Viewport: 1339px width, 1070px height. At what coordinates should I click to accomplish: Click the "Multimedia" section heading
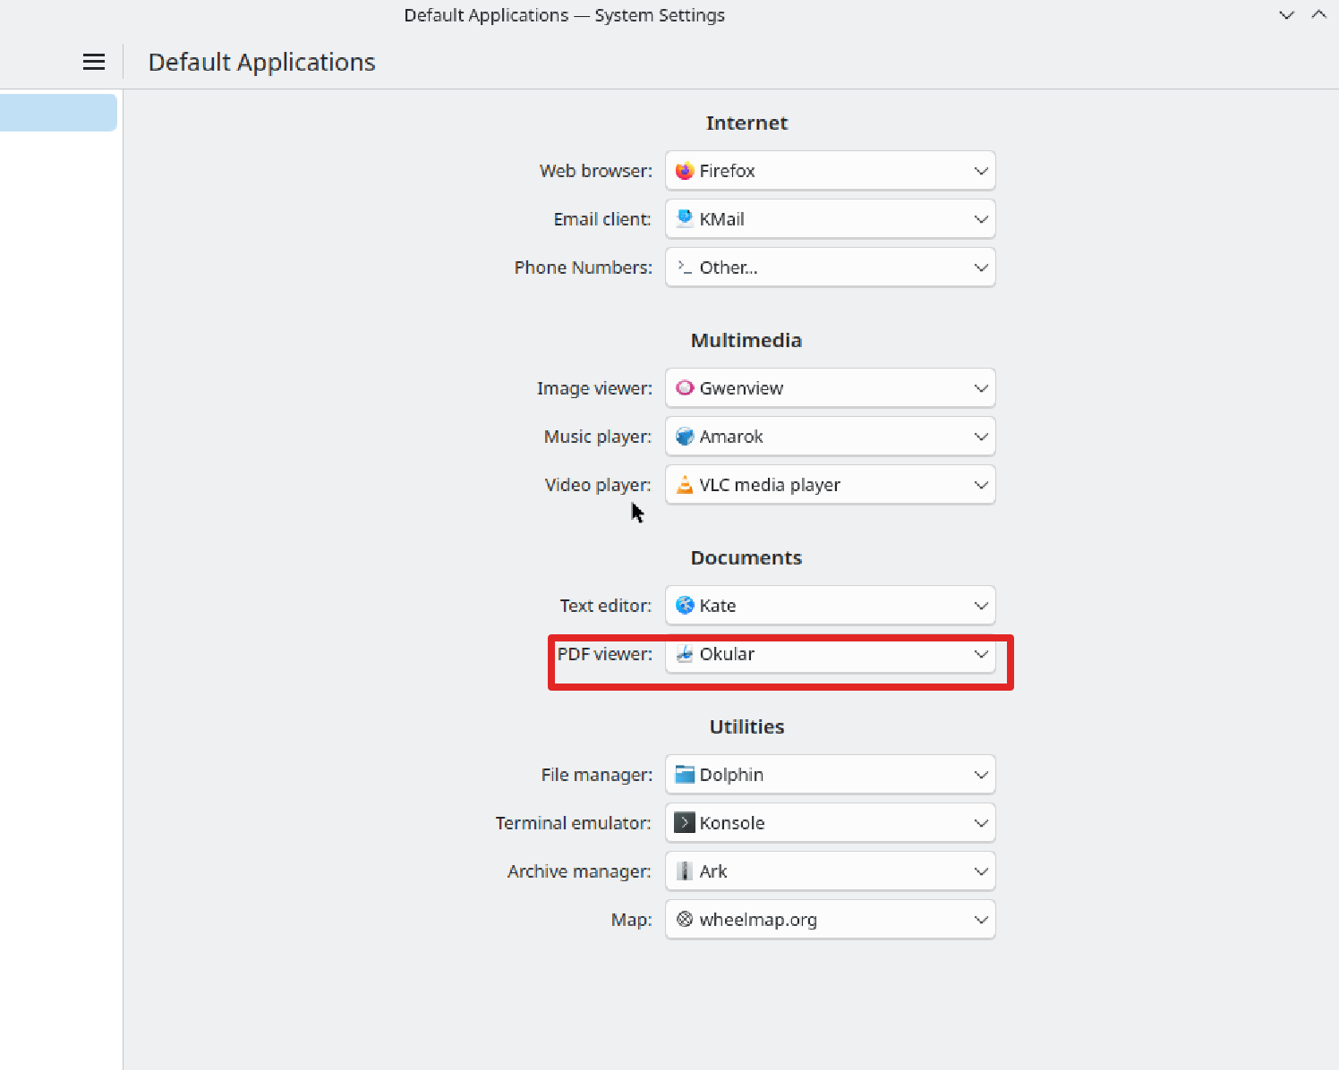(746, 340)
